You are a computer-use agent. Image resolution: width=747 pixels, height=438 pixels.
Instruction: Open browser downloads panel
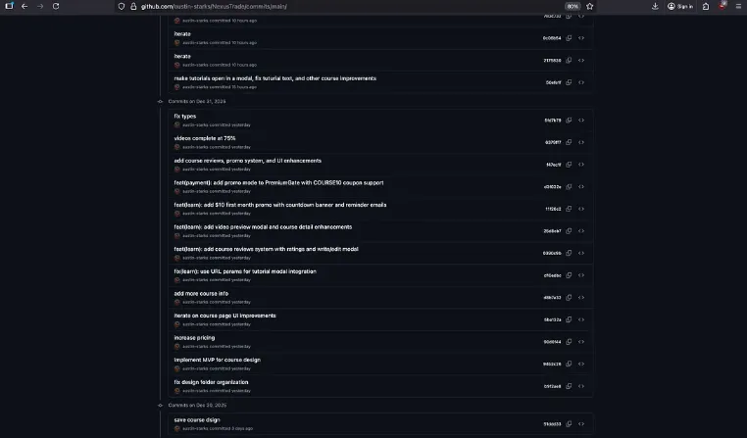coord(655,6)
